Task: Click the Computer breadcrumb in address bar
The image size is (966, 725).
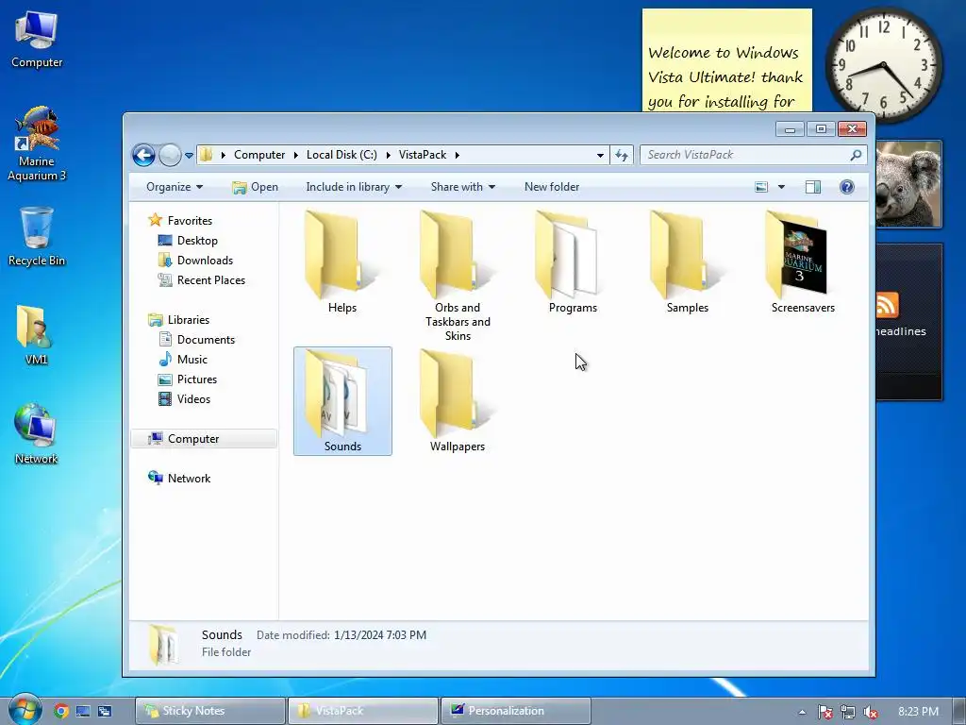Action: click(x=259, y=155)
